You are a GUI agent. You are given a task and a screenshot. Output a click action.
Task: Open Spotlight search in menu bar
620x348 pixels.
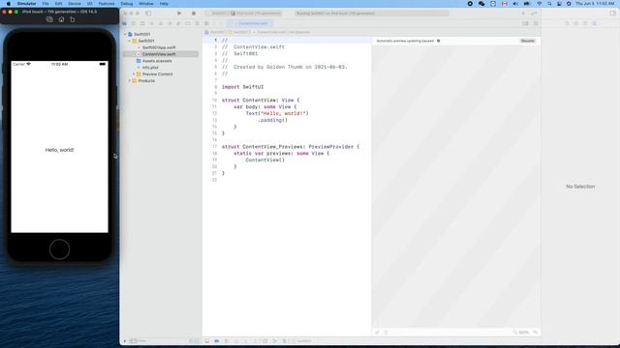pyautogui.click(x=549, y=4)
